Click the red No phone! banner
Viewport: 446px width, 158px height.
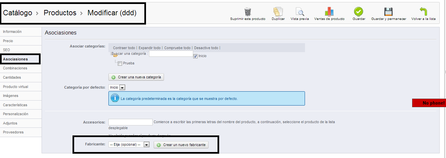[x=429, y=103]
